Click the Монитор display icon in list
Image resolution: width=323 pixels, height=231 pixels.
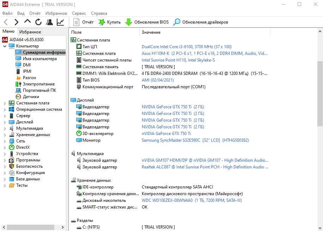(79, 140)
